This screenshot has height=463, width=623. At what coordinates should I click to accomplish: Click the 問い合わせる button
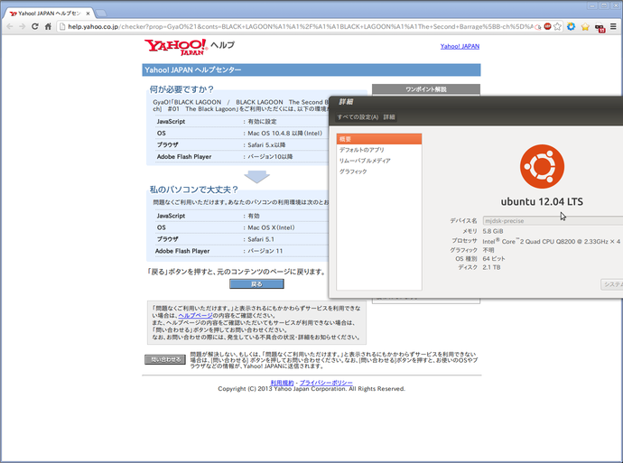tap(165, 359)
